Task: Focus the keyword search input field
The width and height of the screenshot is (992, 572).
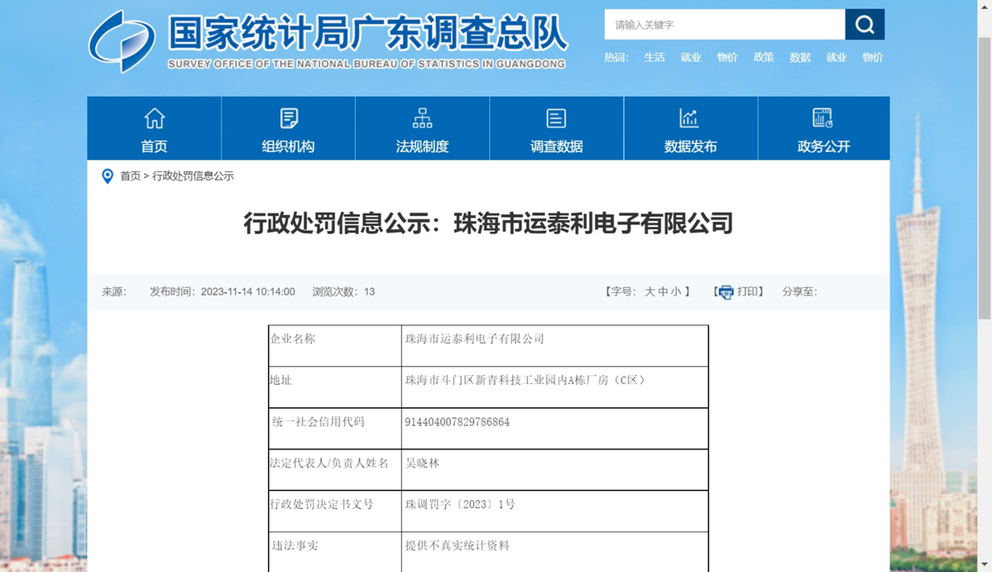Action: [x=725, y=25]
